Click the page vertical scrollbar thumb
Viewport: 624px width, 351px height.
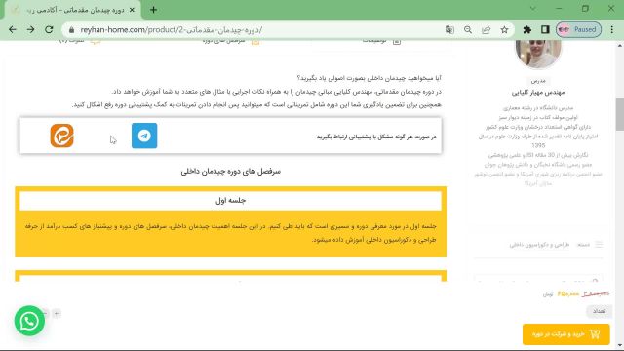[620, 114]
